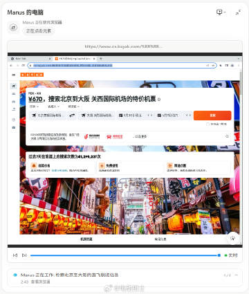Switch to the live 实时 indicator
Viewport: 249px width, 294px height.
(x=231, y=255)
